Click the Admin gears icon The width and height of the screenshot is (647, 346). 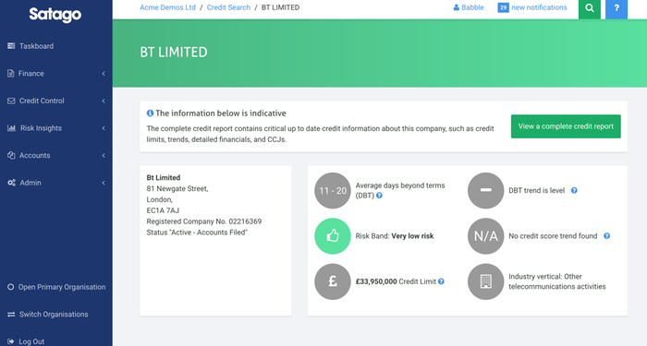11,183
